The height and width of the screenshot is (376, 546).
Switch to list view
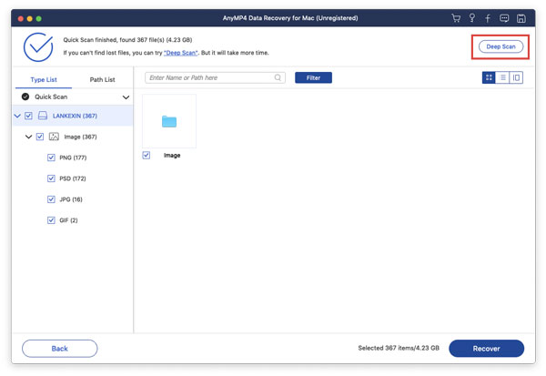point(502,77)
